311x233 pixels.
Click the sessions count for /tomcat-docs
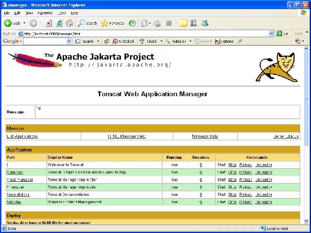201,195
